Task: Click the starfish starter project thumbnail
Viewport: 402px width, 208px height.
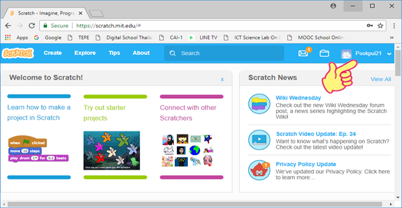Action: (x=112, y=151)
